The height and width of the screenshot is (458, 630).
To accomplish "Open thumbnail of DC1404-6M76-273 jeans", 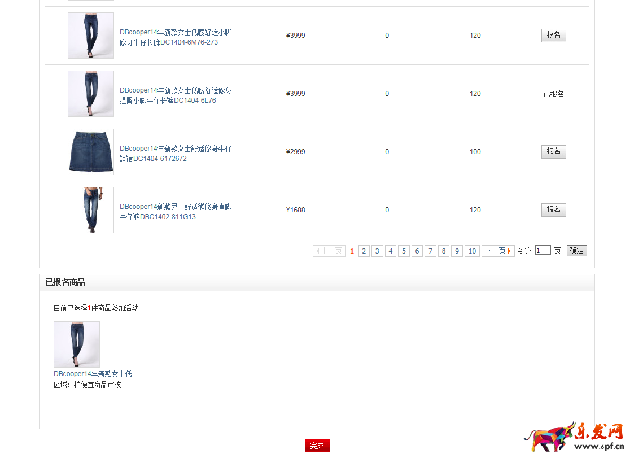I will (x=91, y=36).
